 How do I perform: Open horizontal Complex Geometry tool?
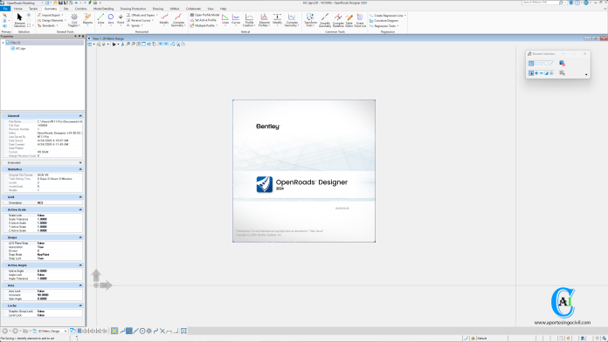(178, 20)
